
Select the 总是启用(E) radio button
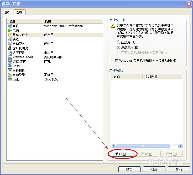(118, 47)
